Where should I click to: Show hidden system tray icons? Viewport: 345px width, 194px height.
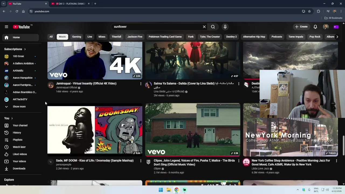[298, 190]
